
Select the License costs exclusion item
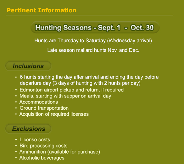[x=35, y=140]
